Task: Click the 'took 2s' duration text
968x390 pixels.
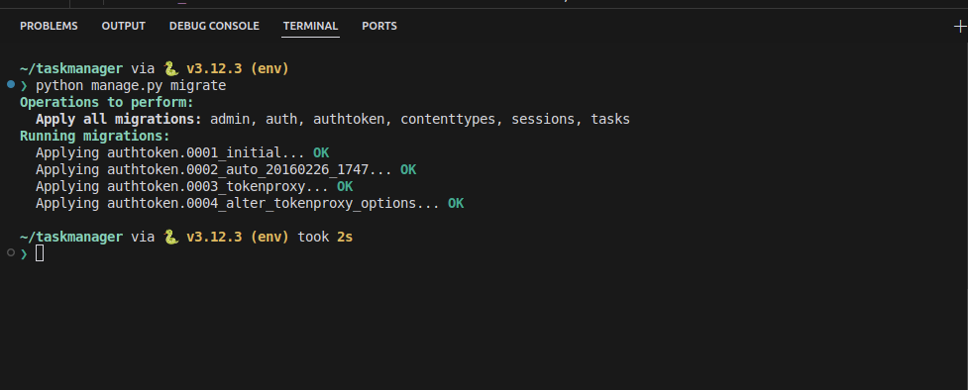Action: click(x=325, y=237)
